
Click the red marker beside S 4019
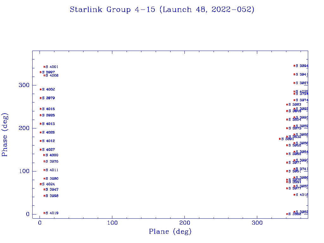click(x=44, y=213)
